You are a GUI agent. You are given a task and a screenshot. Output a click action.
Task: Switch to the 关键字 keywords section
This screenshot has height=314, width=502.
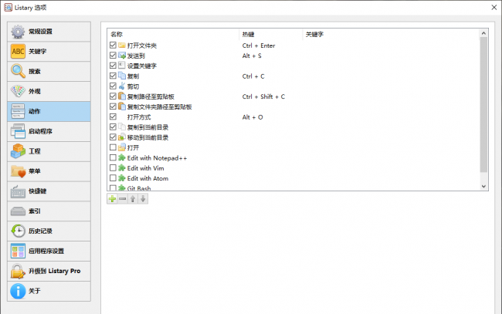point(49,52)
